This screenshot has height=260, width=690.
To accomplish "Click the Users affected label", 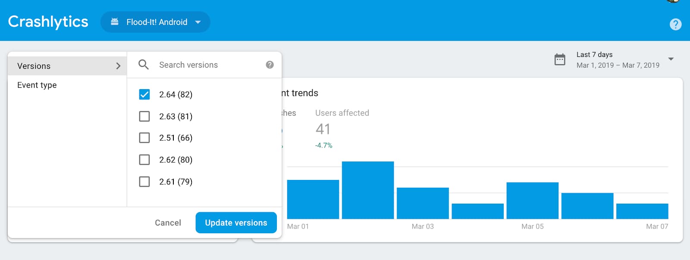I will 342,113.
